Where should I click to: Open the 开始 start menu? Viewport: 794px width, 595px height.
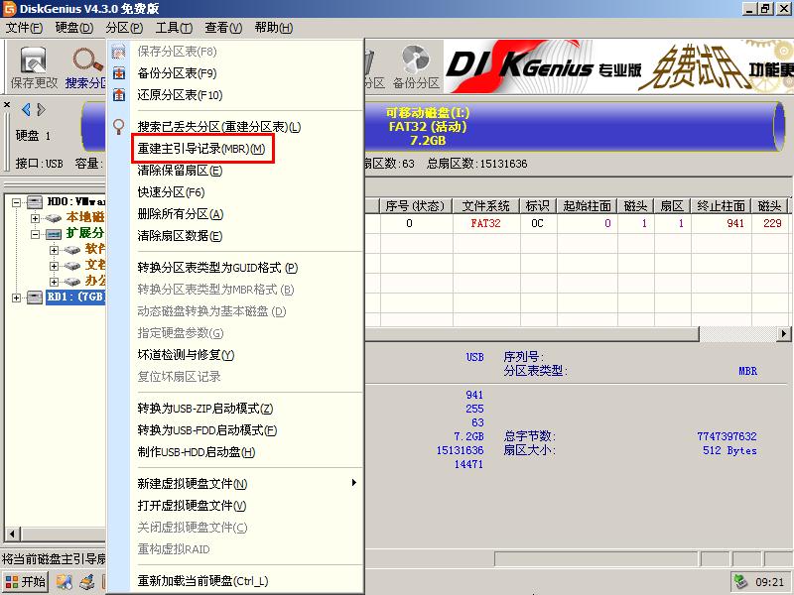click(x=26, y=582)
